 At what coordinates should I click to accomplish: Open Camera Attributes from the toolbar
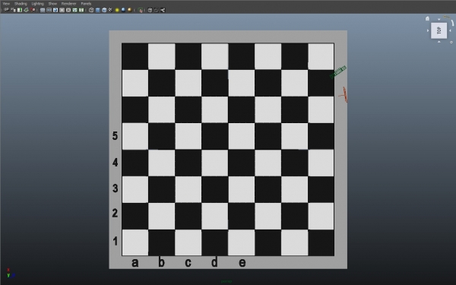tap(14, 10)
